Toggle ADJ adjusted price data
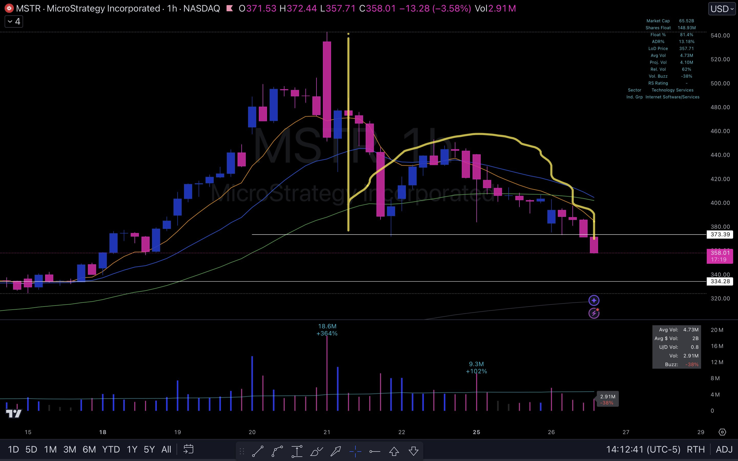738x461 pixels. pos(724,449)
